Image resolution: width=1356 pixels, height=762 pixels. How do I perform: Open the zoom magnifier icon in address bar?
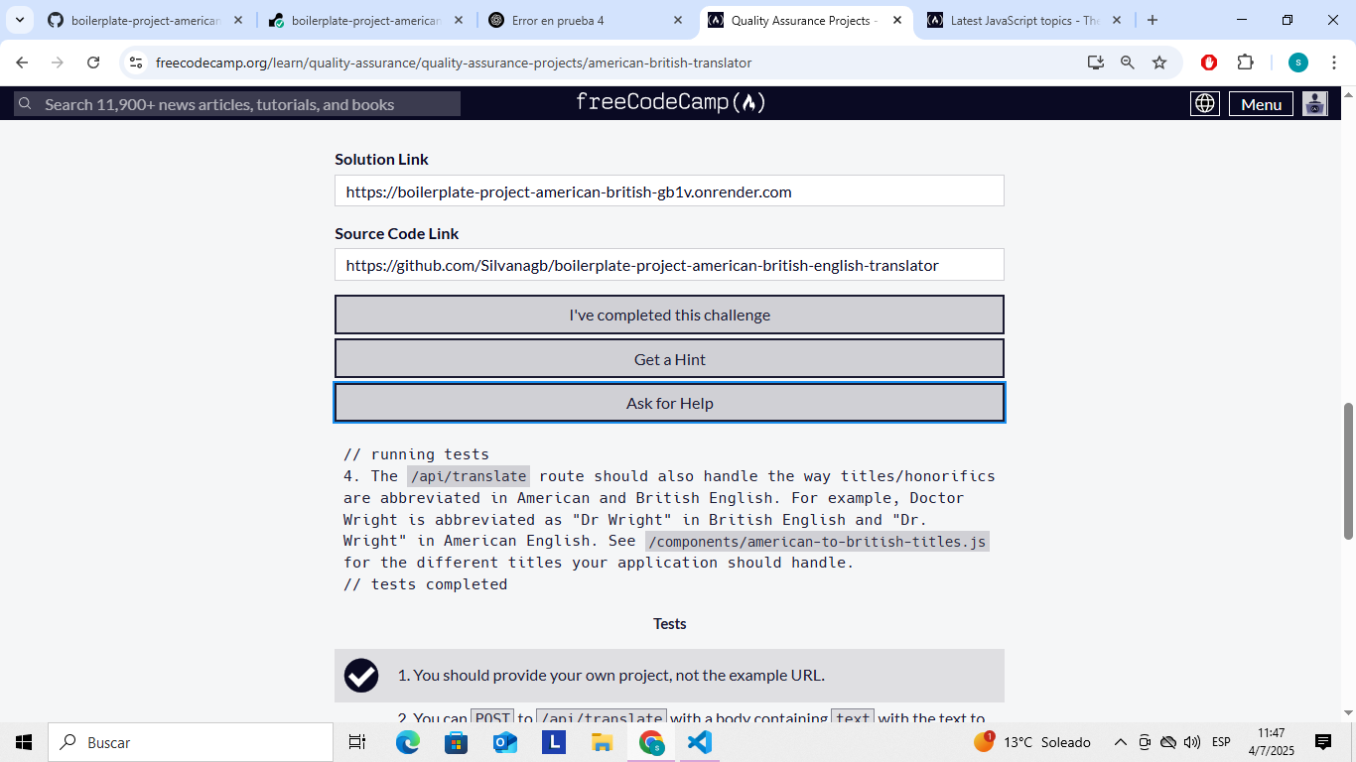[x=1128, y=63]
